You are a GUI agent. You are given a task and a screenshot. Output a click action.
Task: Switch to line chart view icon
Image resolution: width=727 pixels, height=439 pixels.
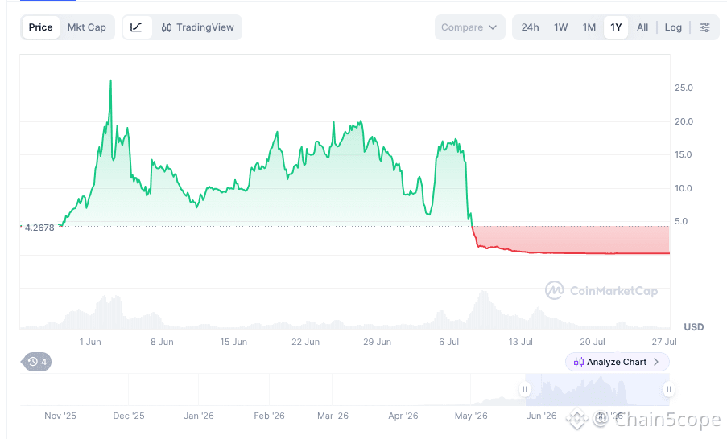(136, 27)
